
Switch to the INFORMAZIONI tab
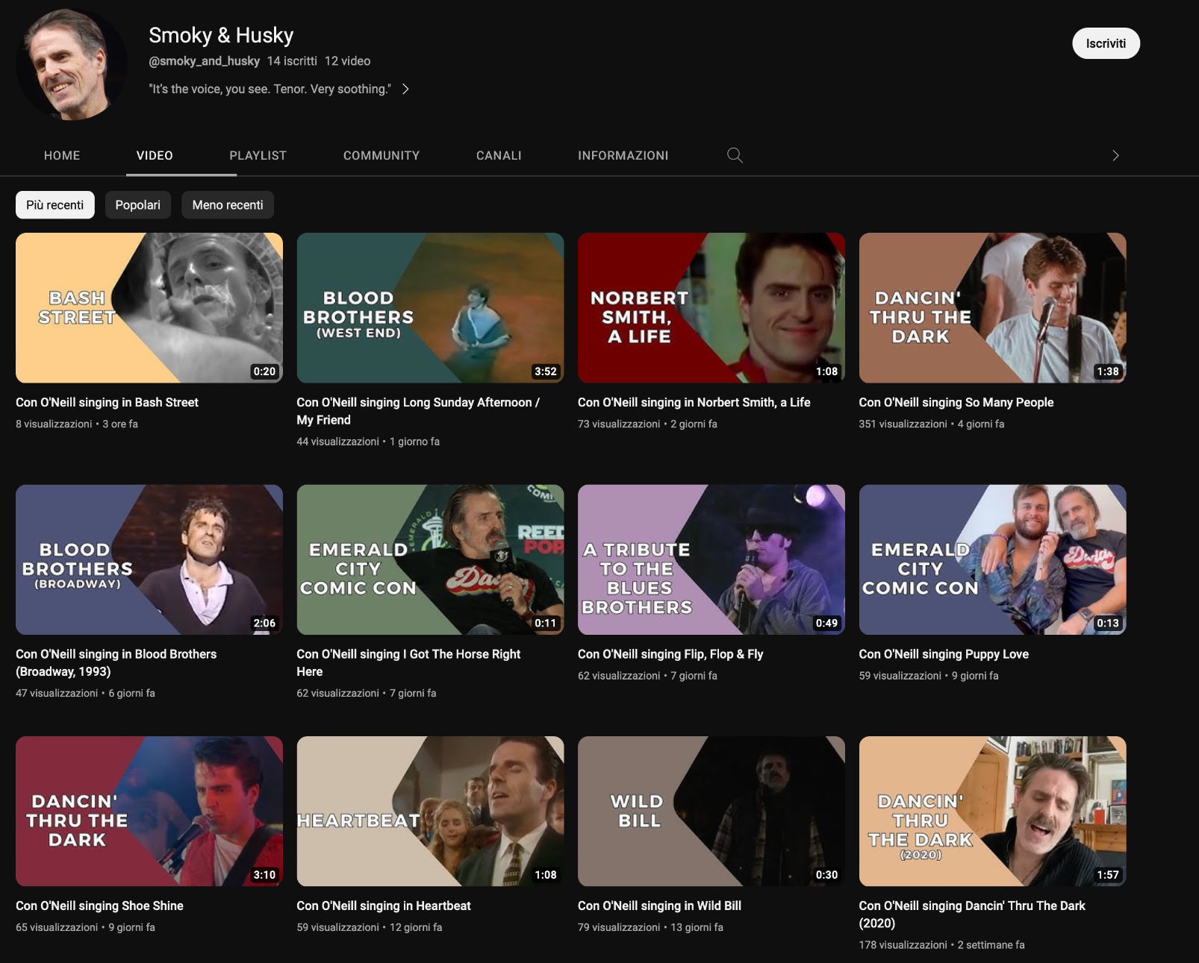point(623,155)
